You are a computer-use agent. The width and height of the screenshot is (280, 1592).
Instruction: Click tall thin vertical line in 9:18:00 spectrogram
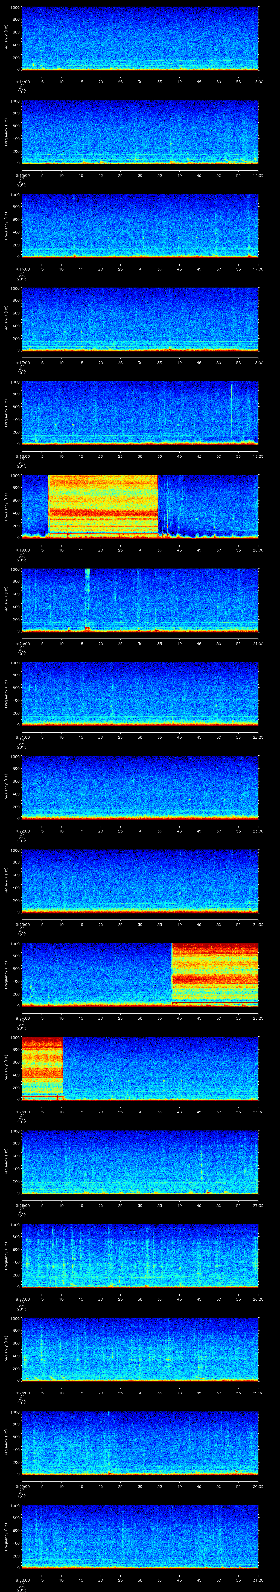point(232,409)
